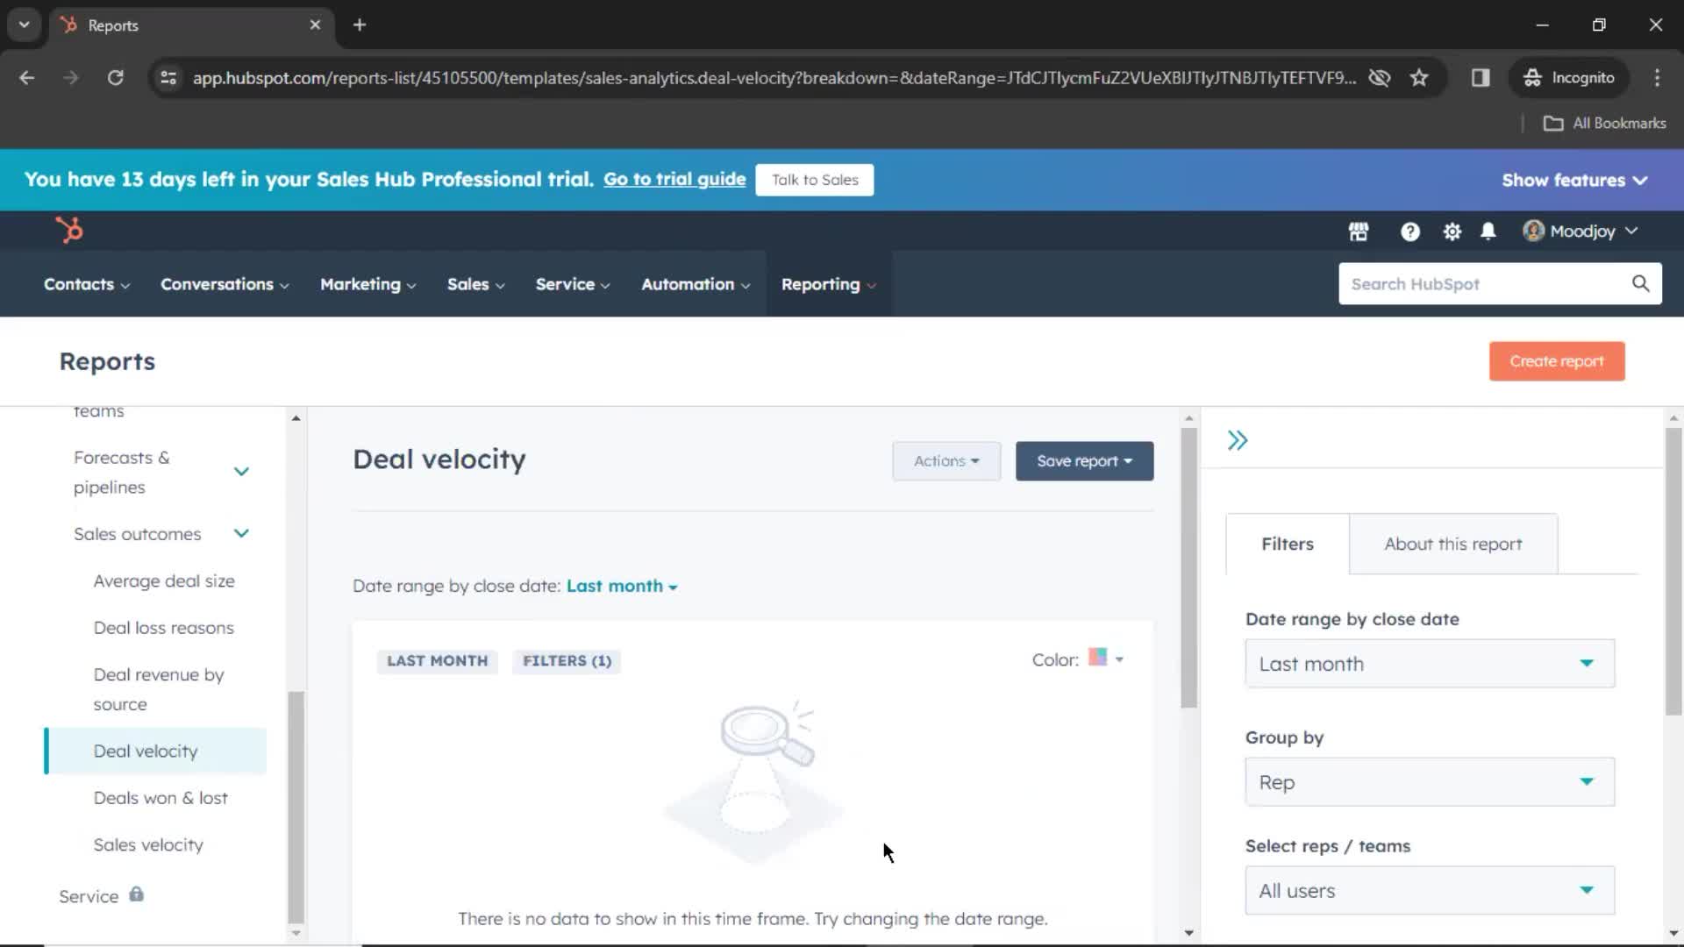Screen dimensions: 1684x947
Task: Open the settings gear icon
Action: 1452,230
